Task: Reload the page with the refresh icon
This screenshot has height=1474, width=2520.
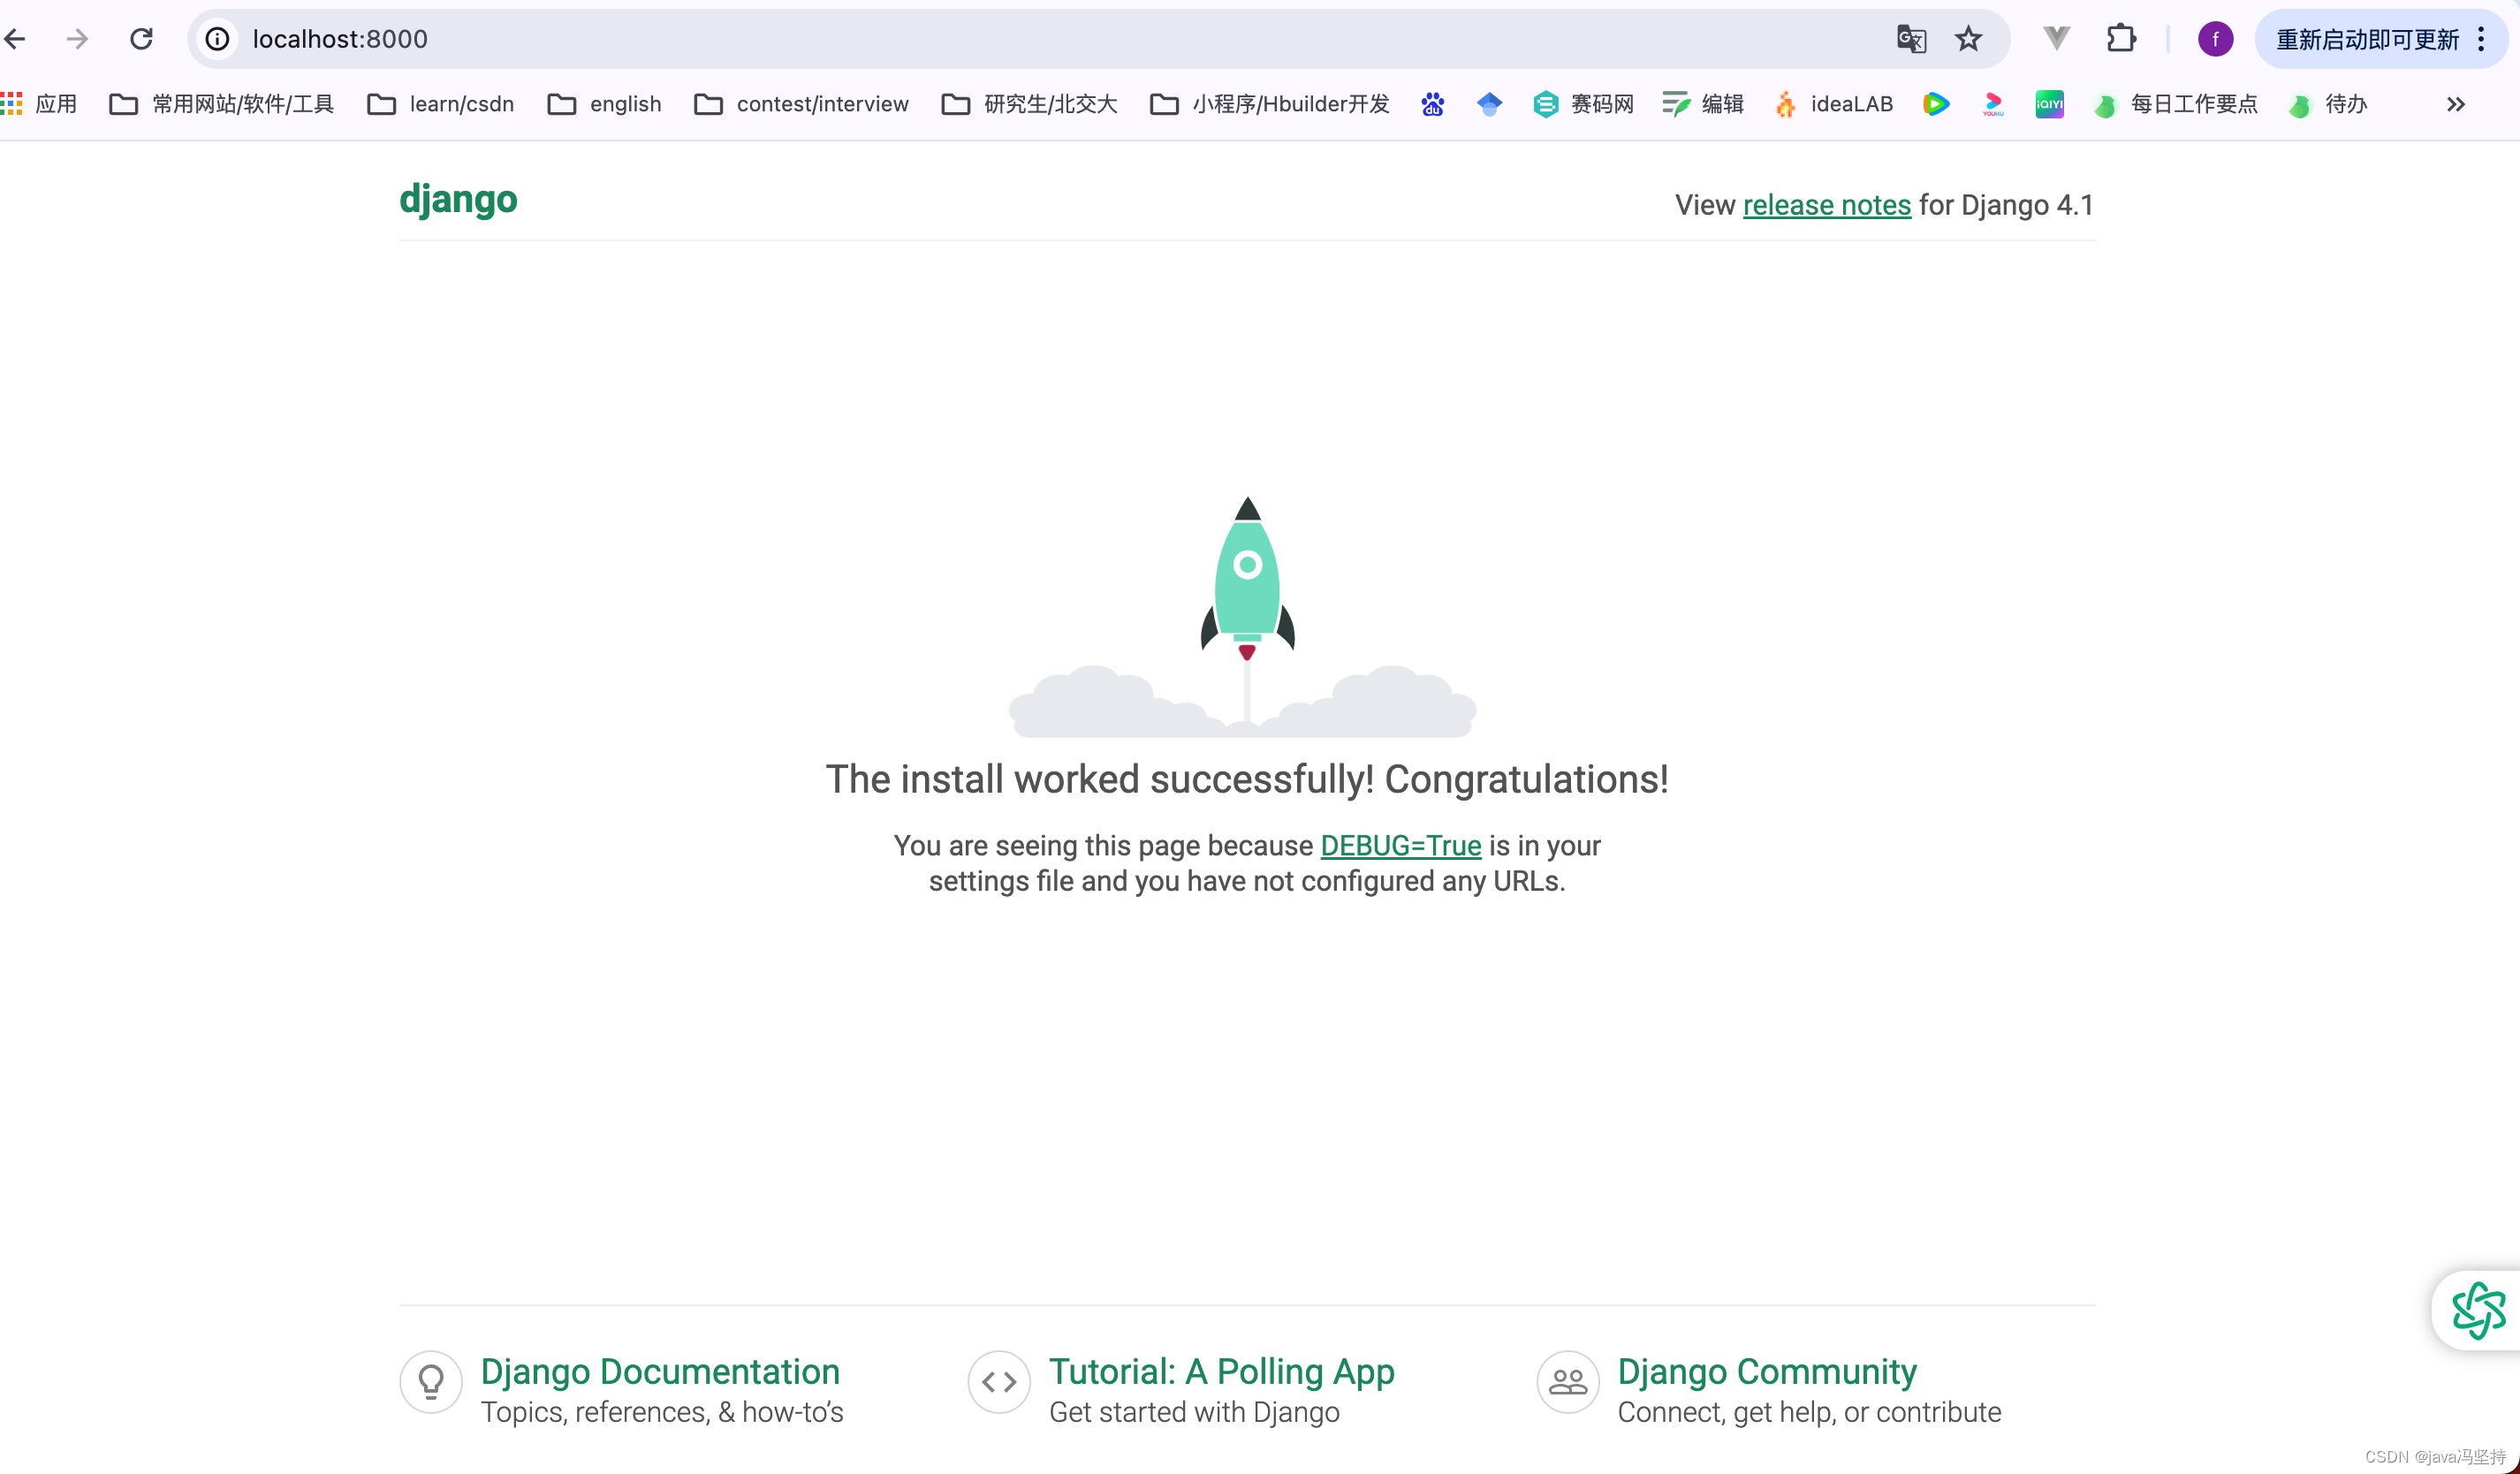Action: point(141,39)
